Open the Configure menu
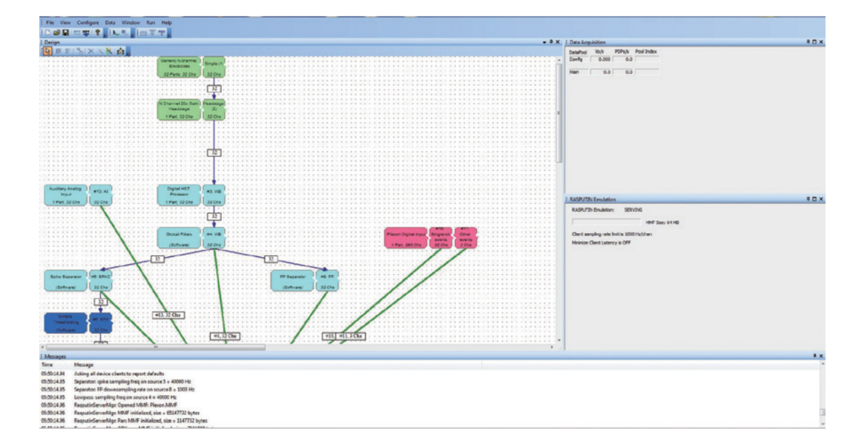This screenshot has height=445, width=844. pos(87,23)
